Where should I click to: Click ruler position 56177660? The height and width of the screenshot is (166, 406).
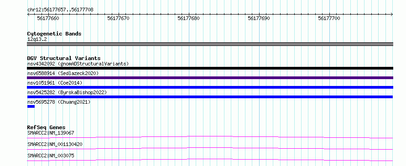(x=48, y=18)
